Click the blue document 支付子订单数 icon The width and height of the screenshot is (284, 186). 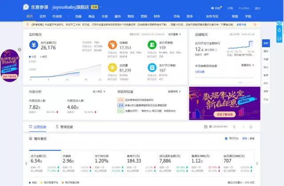pyautogui.click(x=152, y=67)
